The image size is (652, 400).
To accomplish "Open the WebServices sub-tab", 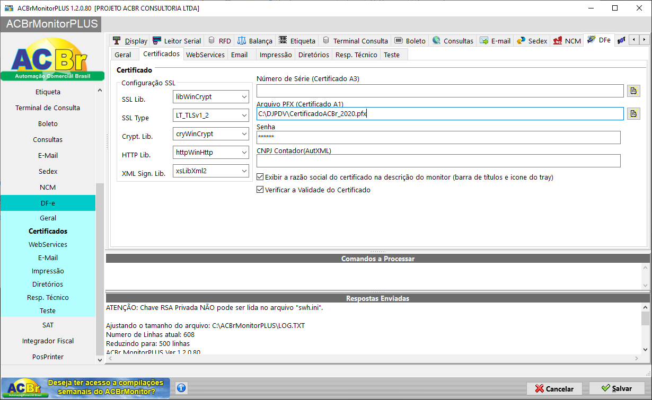I will click(206, 55).
